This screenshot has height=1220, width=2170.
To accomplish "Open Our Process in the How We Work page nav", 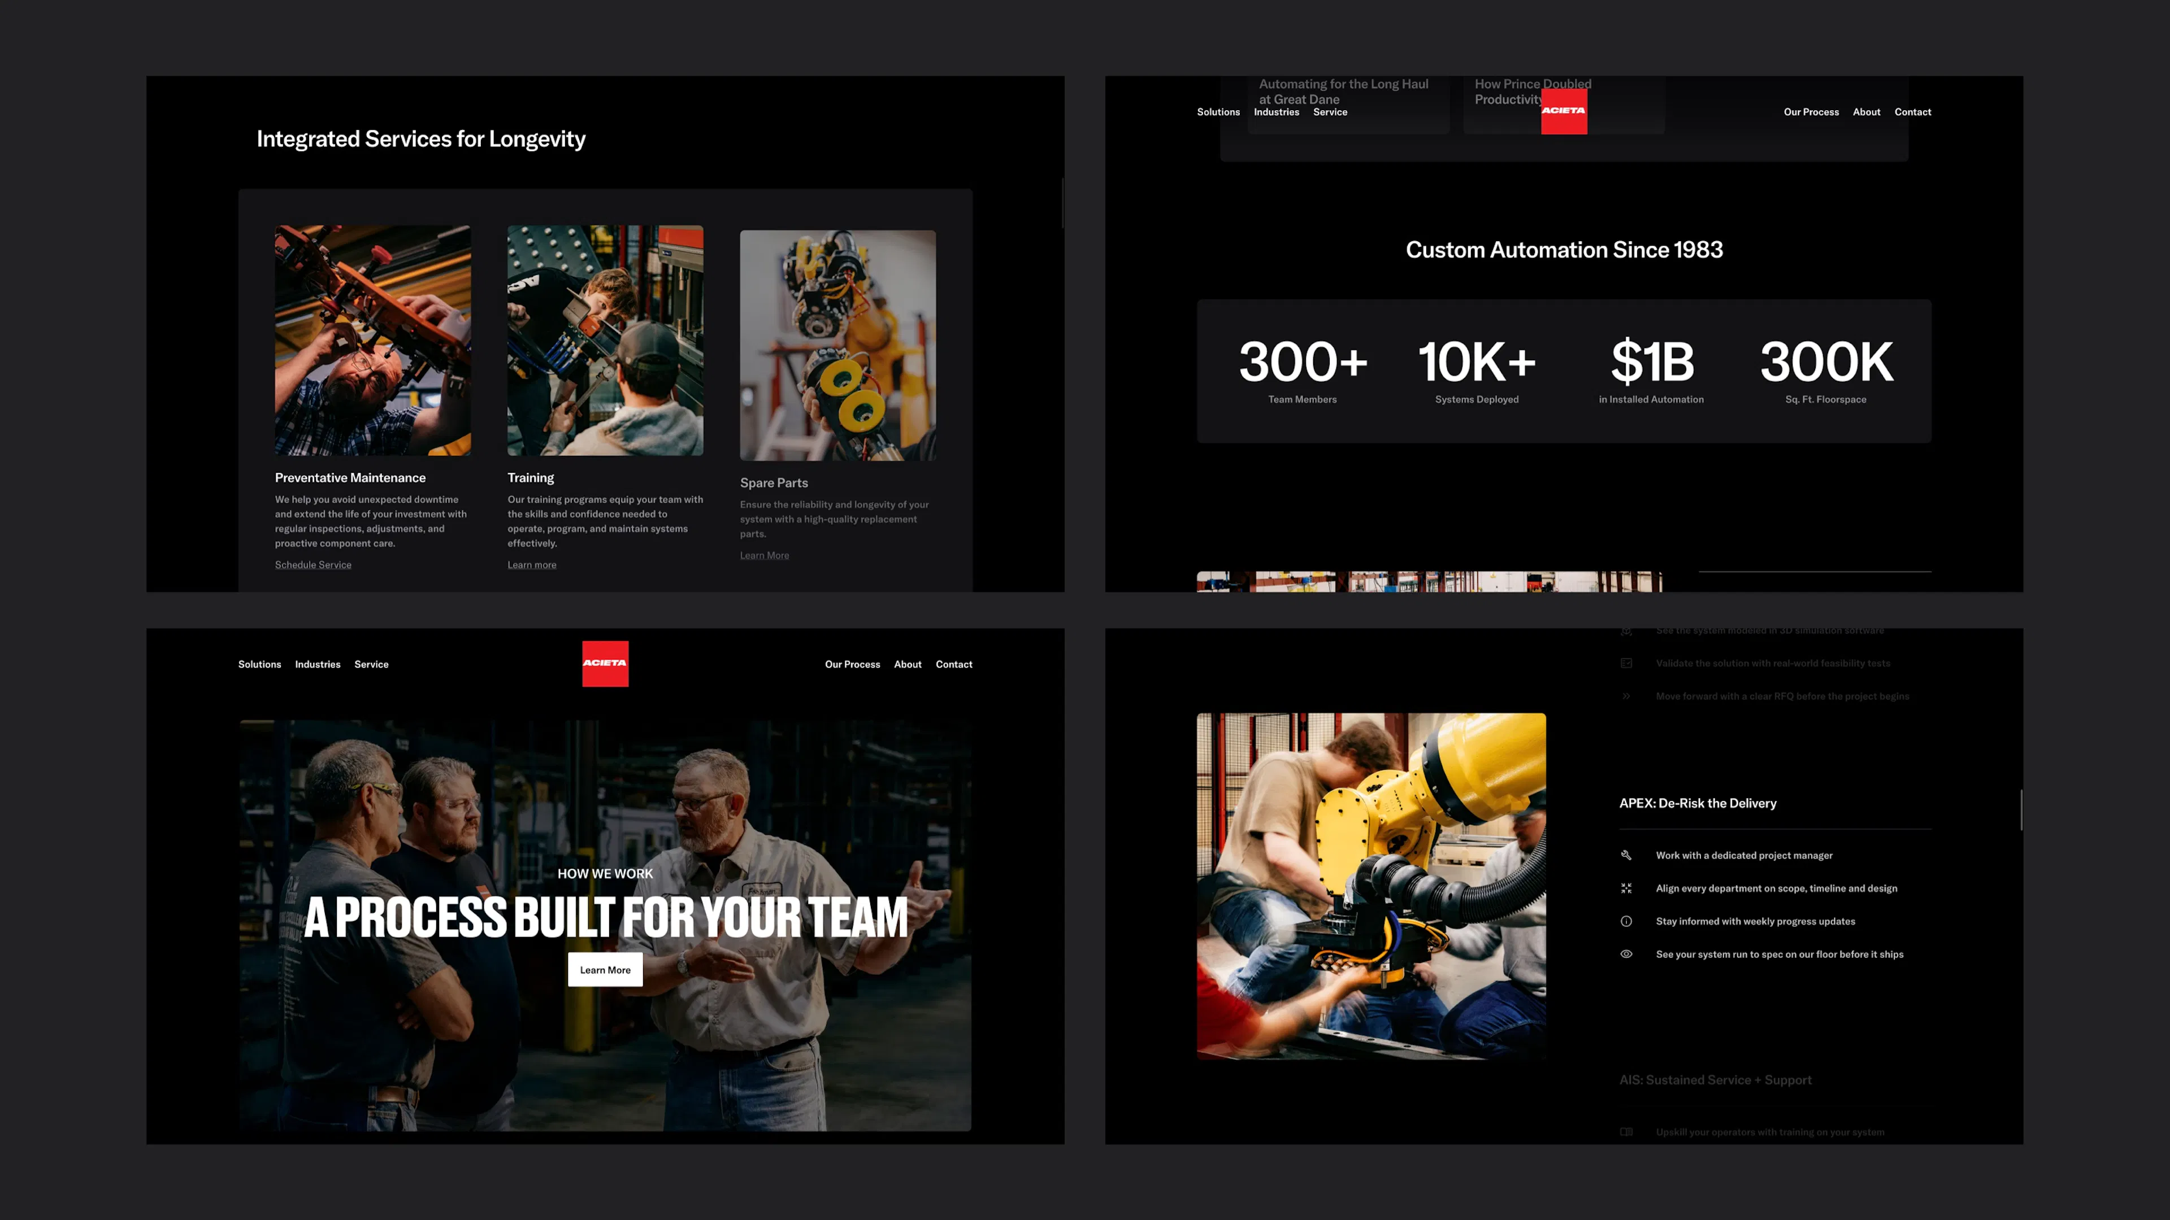I will 853,664.
